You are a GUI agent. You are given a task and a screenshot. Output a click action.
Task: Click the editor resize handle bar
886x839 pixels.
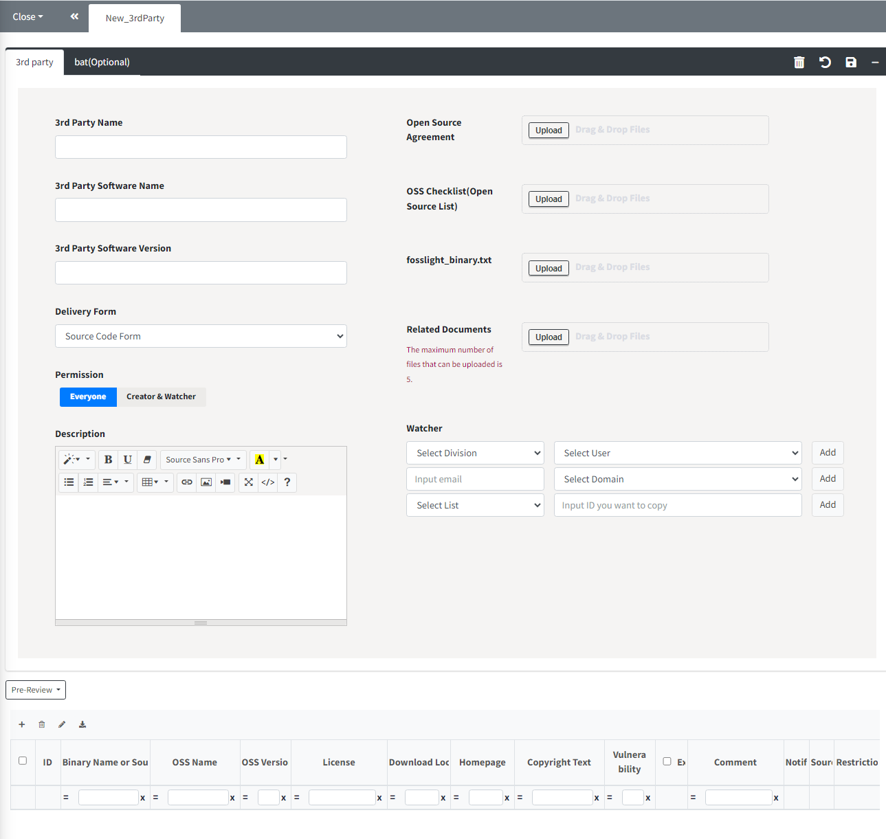pyautogui.click(x=201, y=623)
